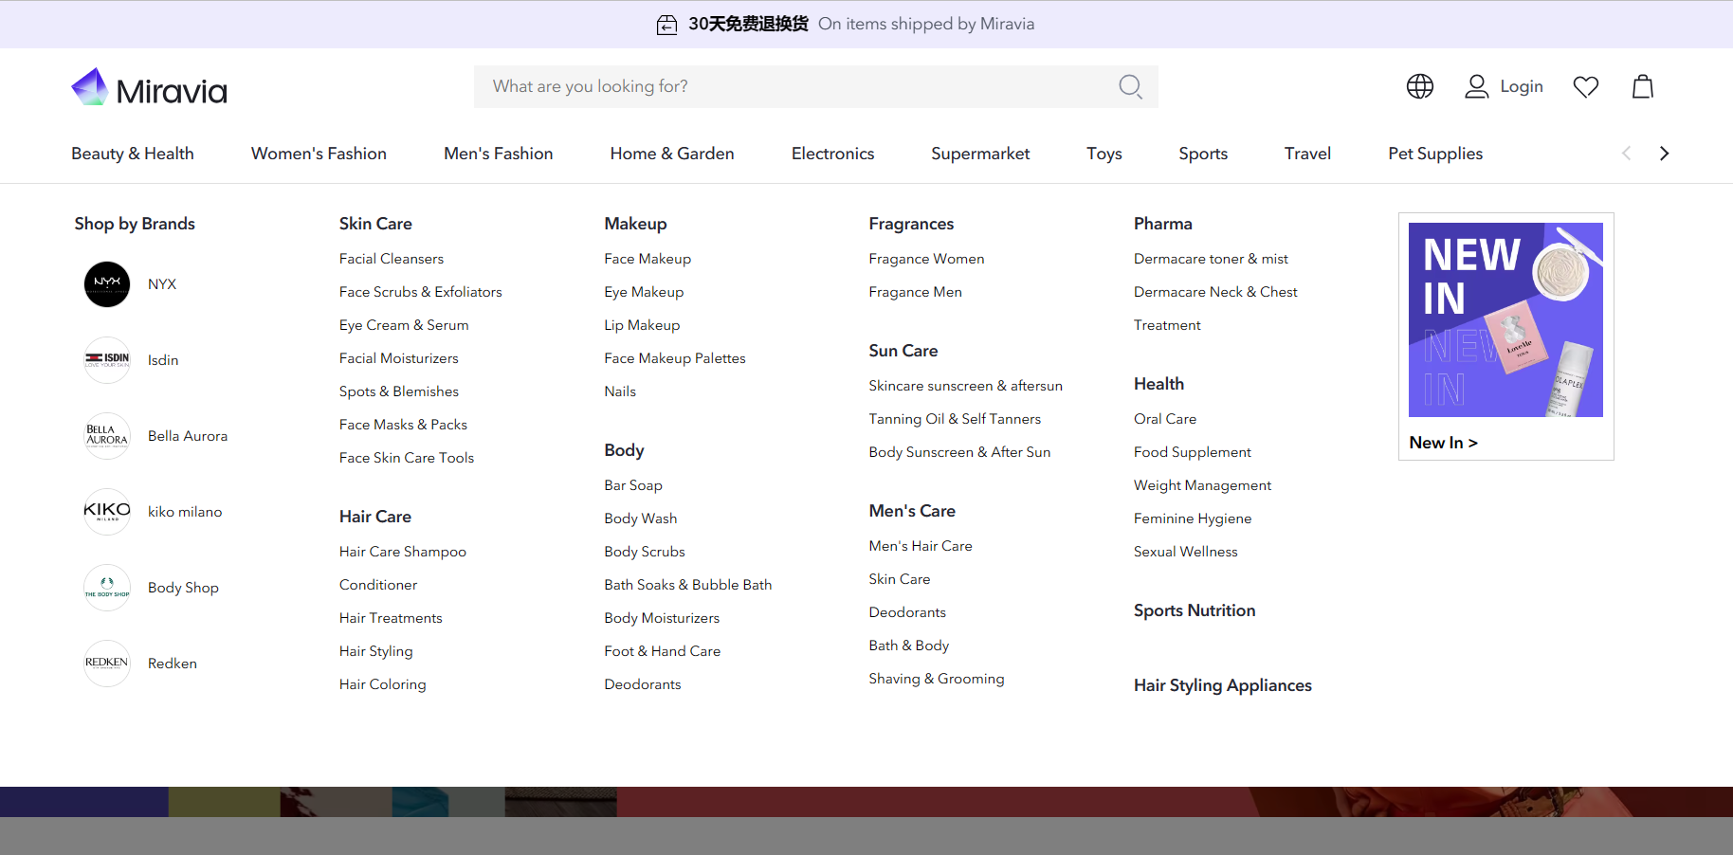The image size is (1733, 855).
Task: Open Beauty & Health category
Action: (133, 154)
